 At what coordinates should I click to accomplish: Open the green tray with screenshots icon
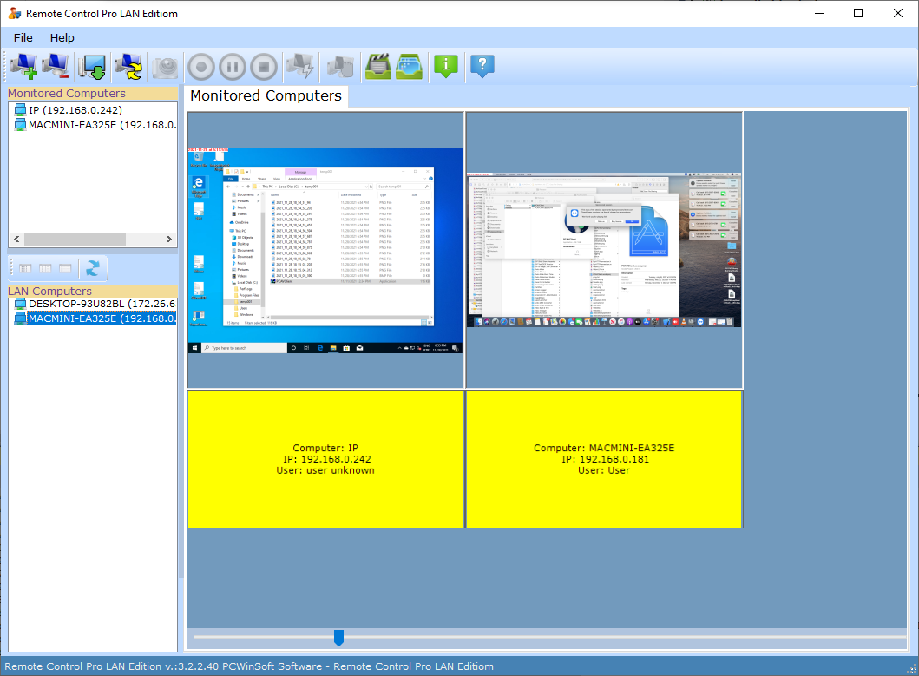[409, 66]
